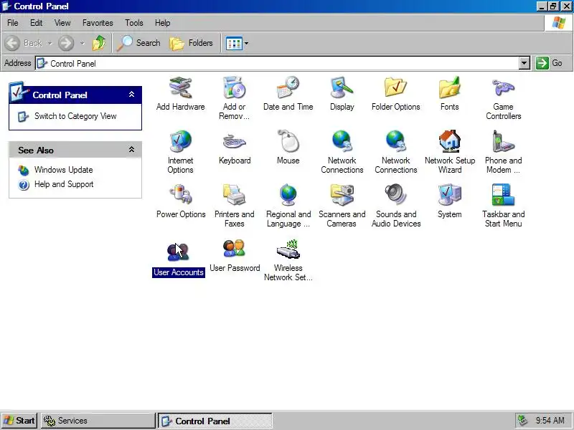This screenshot has height=430, width=574.
Task: Open Scanners and Cameras icon
Action: (x=342, y=195)
